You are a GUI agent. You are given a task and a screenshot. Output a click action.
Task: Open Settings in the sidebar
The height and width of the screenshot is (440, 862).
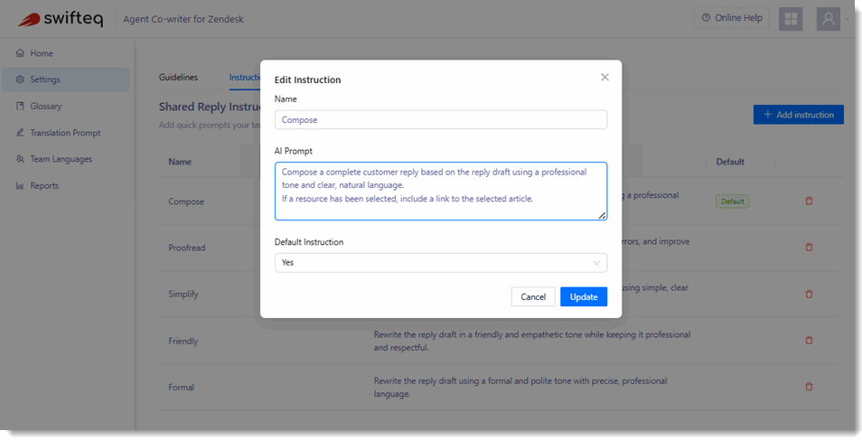(x=66, y=80)
